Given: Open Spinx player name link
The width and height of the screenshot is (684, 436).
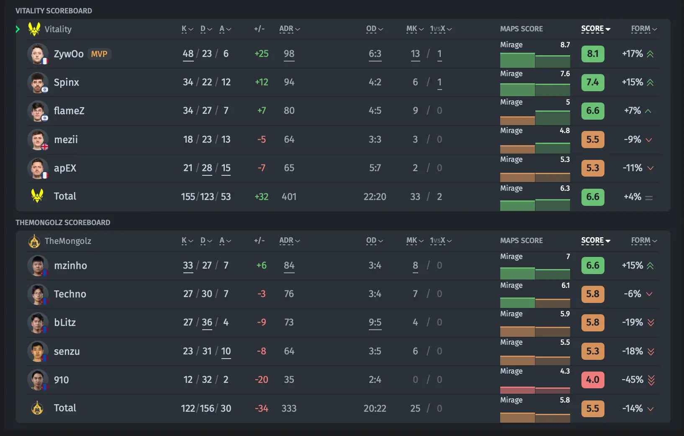Looking at the screenshot, I should click(x=67, y=82).
